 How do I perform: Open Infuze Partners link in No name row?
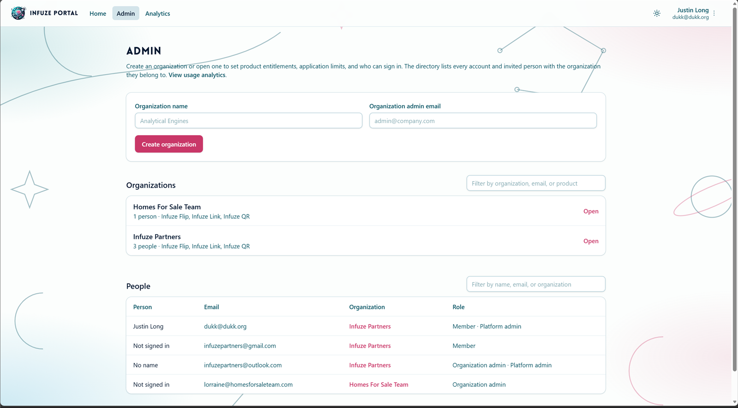coord(370,365)
